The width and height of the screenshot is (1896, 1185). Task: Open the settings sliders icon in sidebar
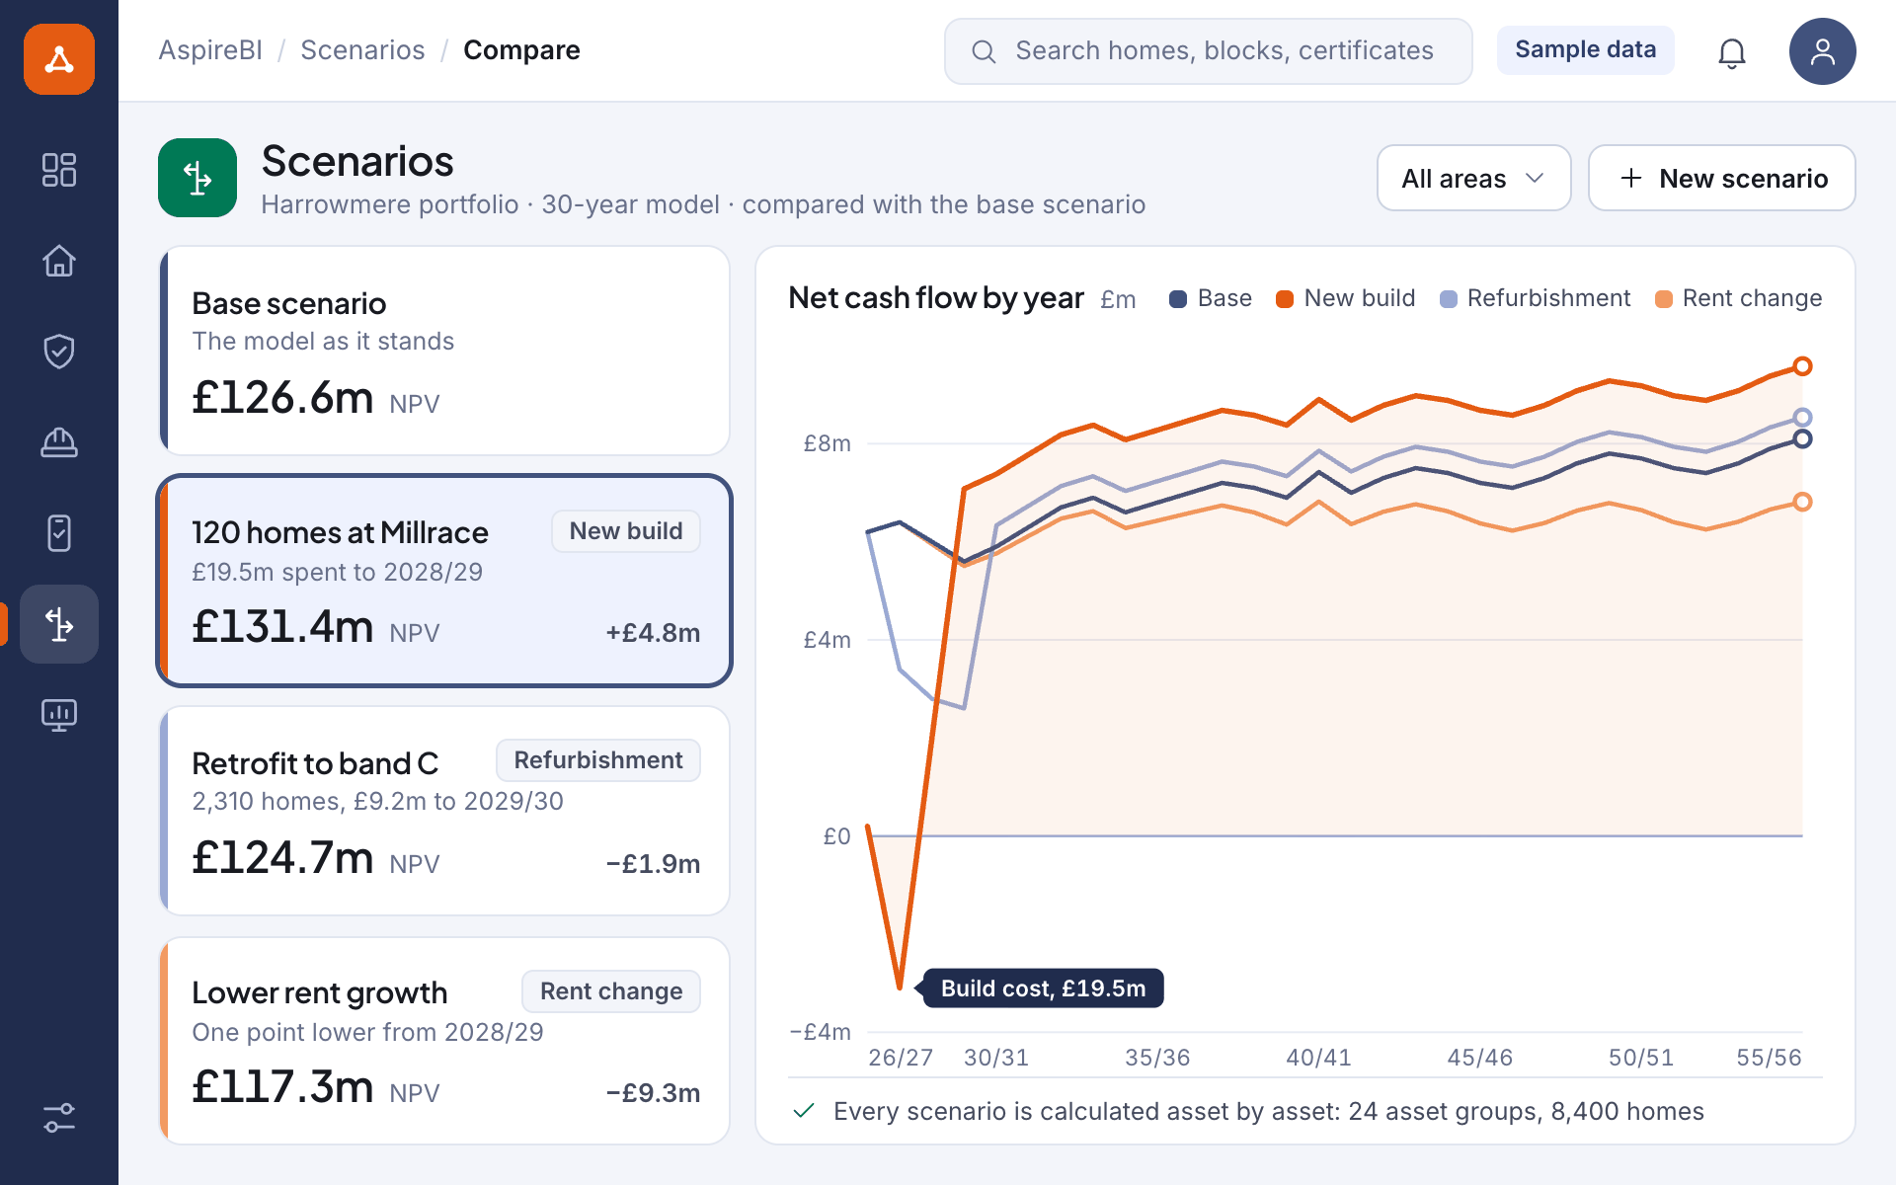point(59,1118)
